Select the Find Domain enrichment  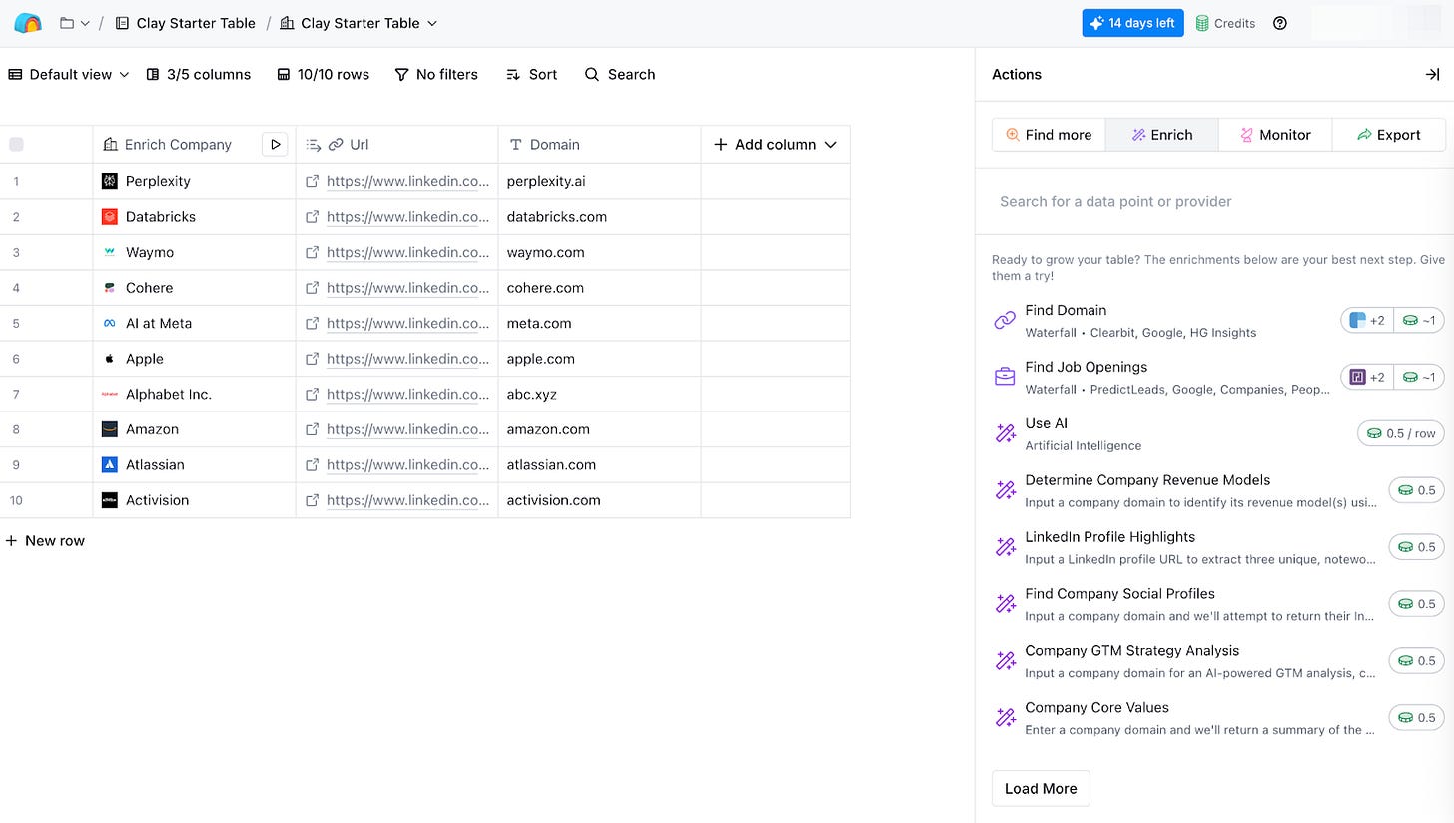pos(1218,320)
